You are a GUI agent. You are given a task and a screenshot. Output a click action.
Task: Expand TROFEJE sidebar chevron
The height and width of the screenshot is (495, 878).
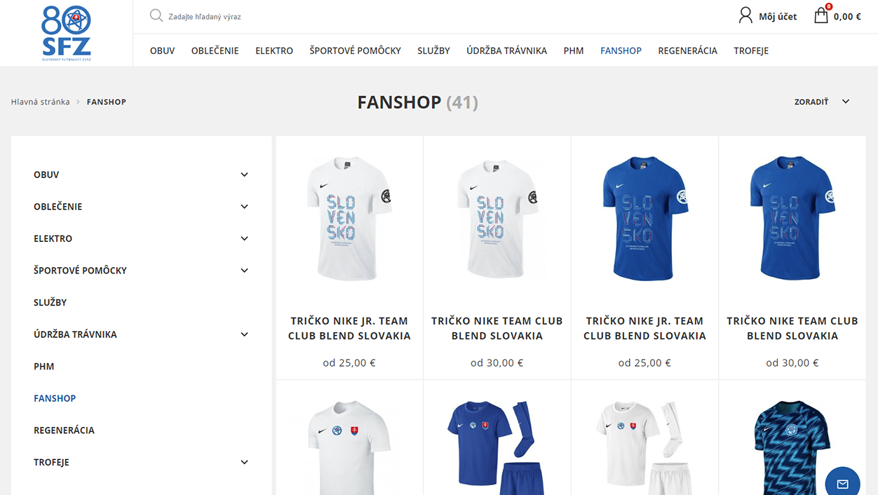click(x=244, y=462)
